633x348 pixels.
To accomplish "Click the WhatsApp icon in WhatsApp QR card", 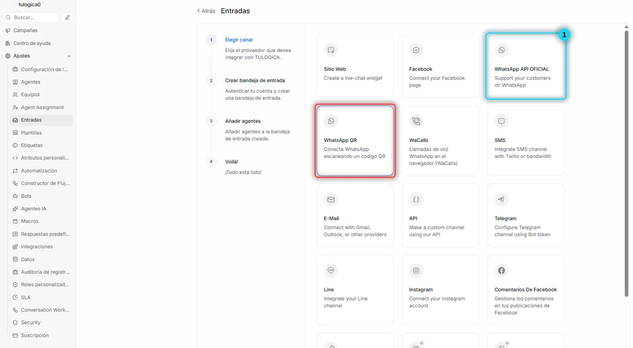I will click(x=331, y=121).
